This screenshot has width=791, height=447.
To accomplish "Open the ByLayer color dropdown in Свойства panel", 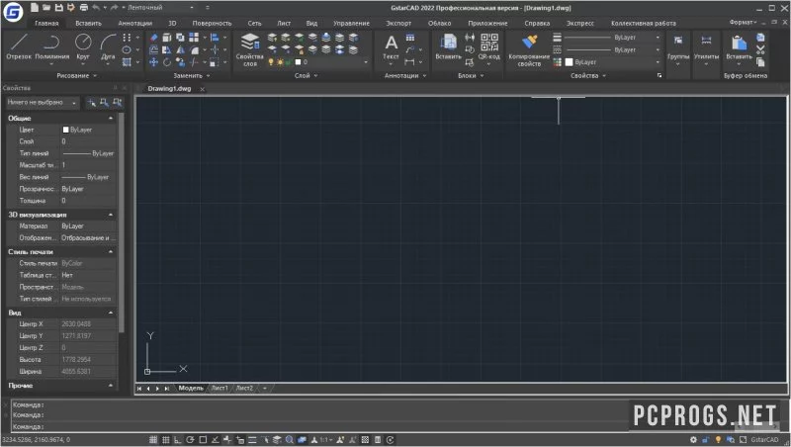I will 658,62.
